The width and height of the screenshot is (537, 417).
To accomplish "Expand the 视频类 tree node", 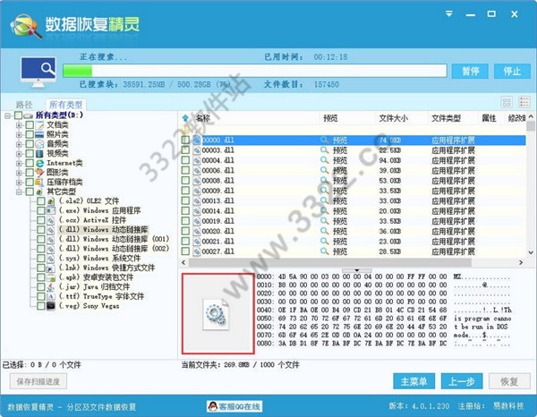I will point(19,154).
